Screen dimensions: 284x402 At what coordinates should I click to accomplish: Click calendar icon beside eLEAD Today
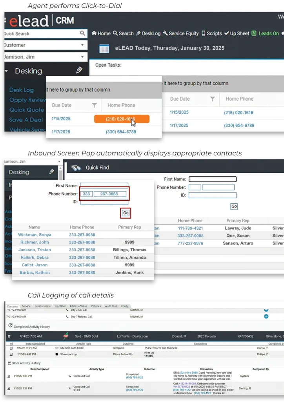pyautogui.click(x=104, y=49)
